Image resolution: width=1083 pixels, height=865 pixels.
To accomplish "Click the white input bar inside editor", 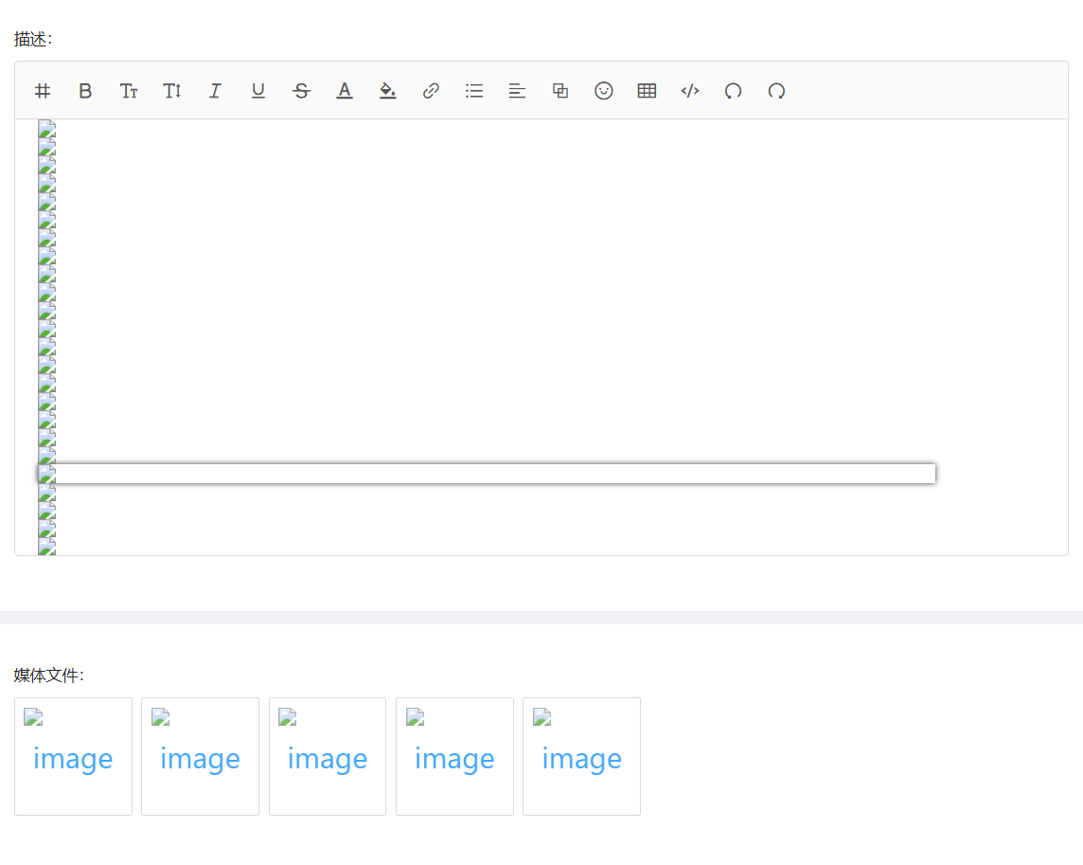I will pyautogui.click(x=487, y=474).
